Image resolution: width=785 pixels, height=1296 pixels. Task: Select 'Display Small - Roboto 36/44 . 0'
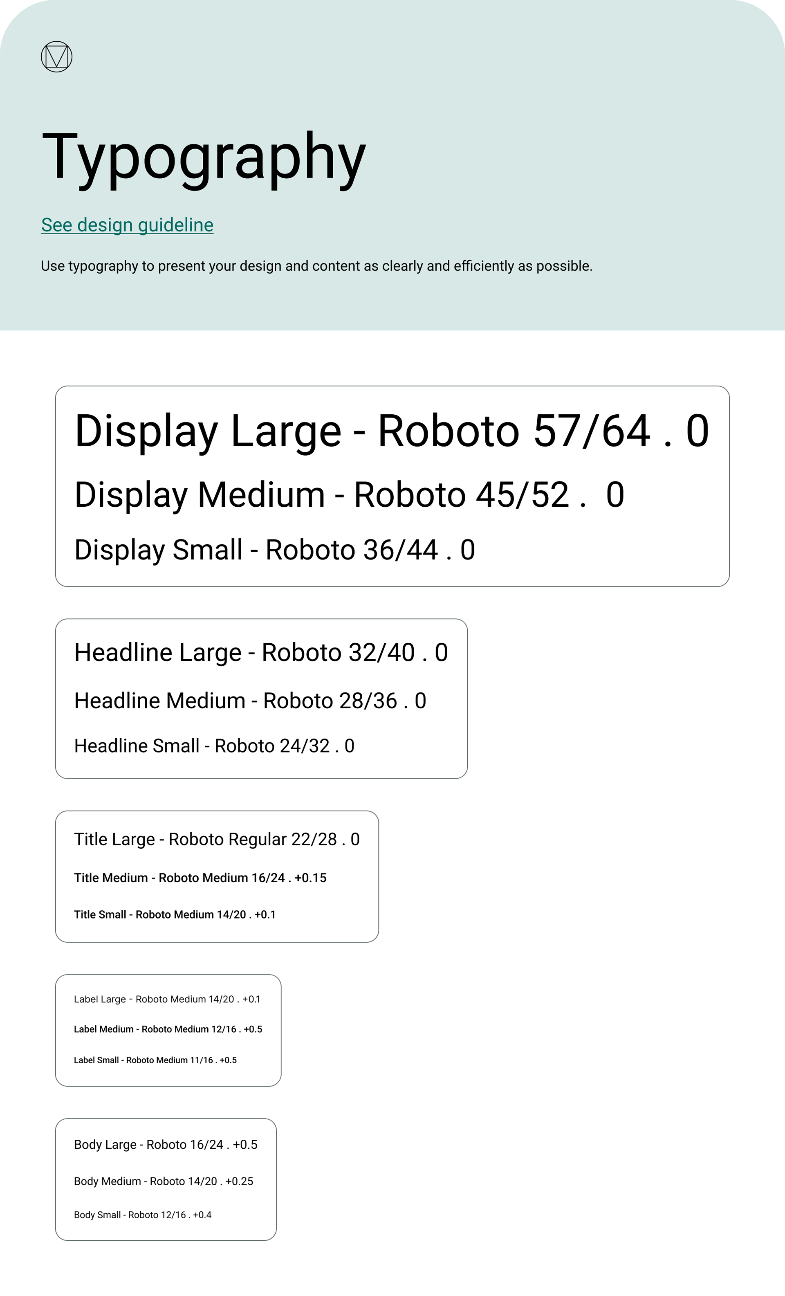274,551
